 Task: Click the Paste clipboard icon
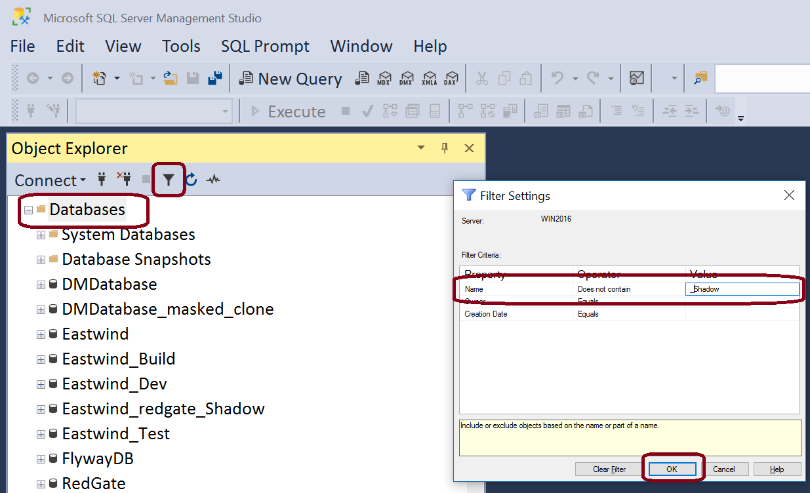pyautogui.click(x=526, y=79)
